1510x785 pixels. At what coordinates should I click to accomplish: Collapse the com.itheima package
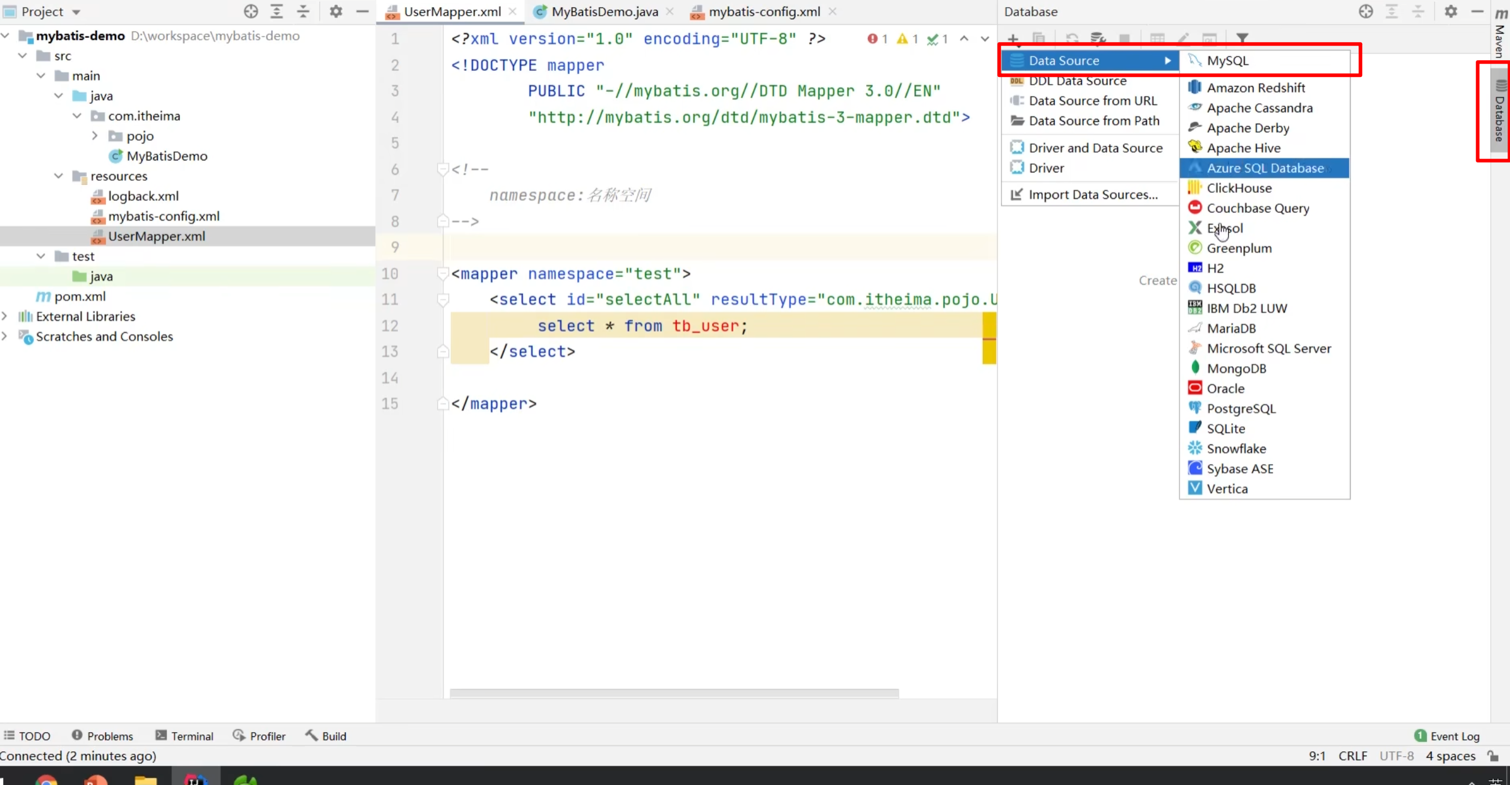coord(77,116)
